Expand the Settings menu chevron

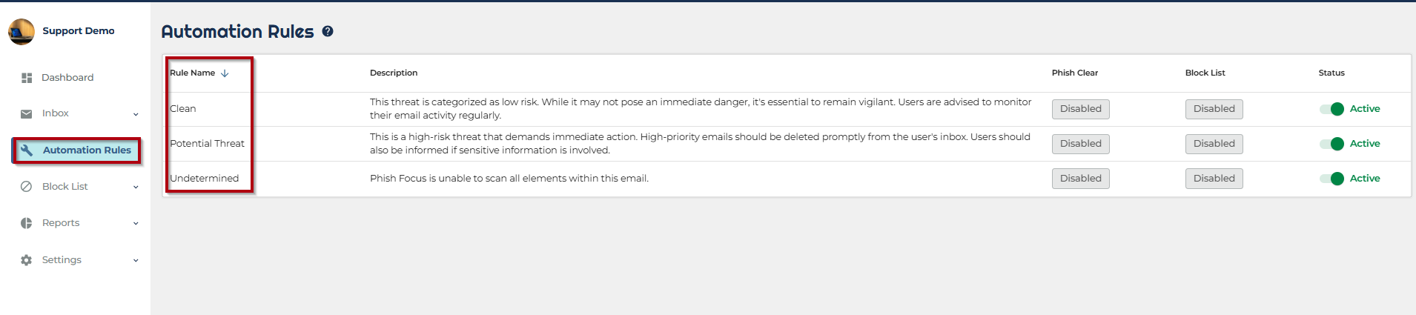coord(136,260)
